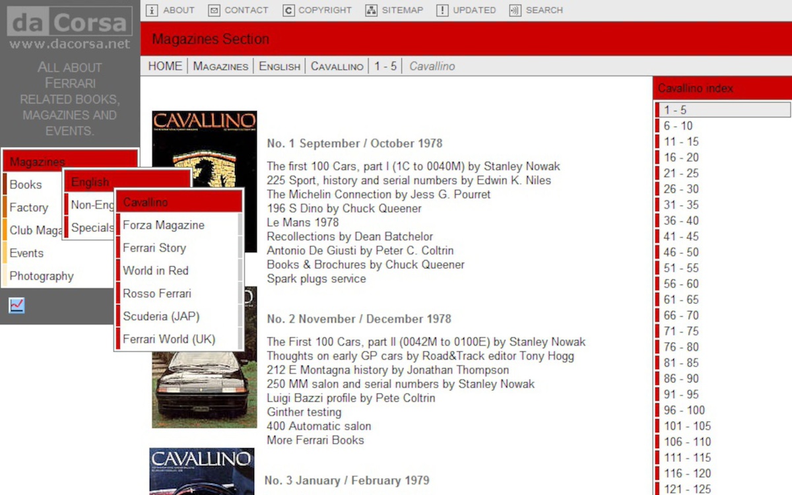Select issues 1 - 5 in Cavallino index
The height and width of the screenshot is (495, 792).
[723, 110]
